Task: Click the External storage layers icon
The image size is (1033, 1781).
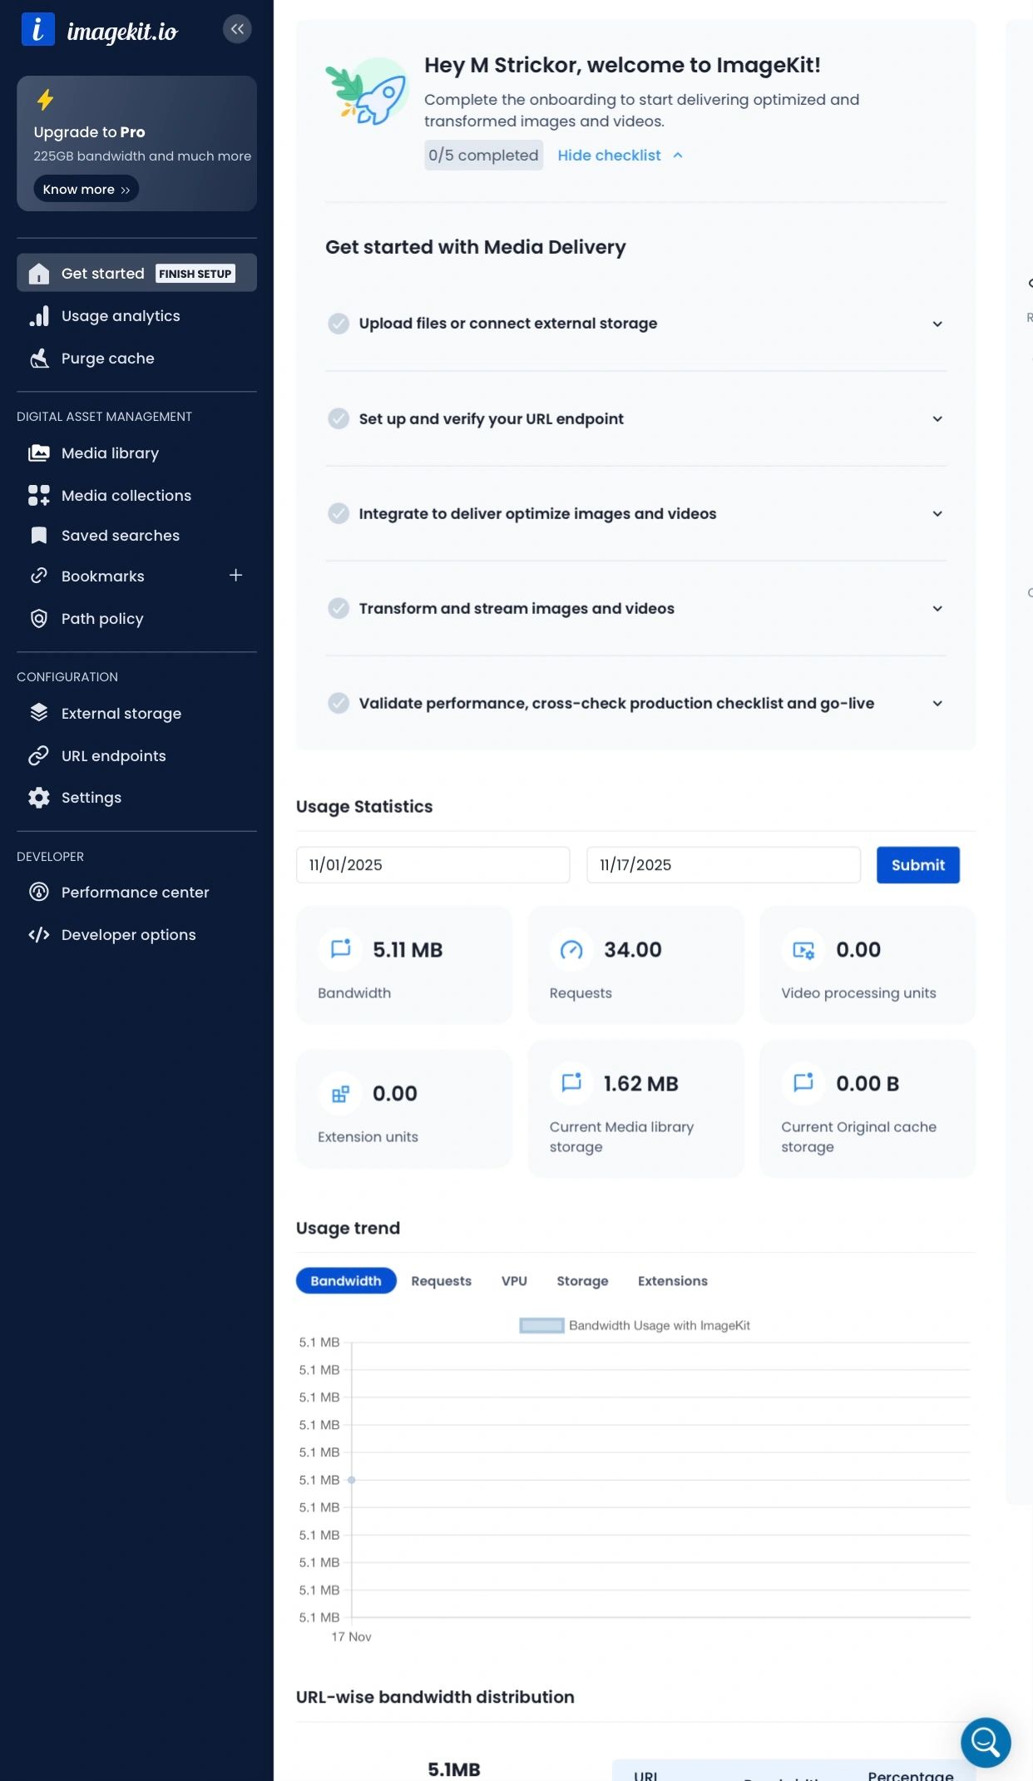Action: [x=39, y=713]
